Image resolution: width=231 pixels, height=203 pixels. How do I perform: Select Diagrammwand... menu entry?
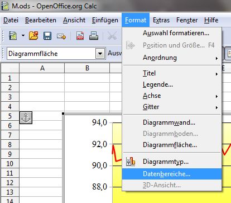coord(172,122)
